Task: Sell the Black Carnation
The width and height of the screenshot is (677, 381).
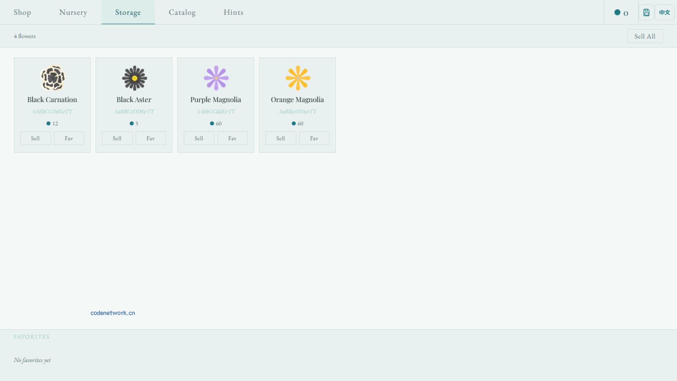Action: [x=35, y=138]
